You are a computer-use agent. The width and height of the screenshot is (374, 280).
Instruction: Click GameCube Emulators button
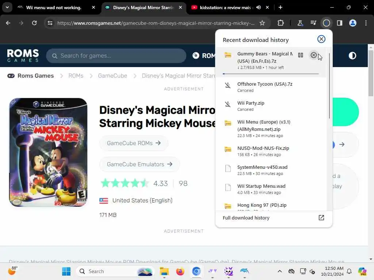coord(139,164)
